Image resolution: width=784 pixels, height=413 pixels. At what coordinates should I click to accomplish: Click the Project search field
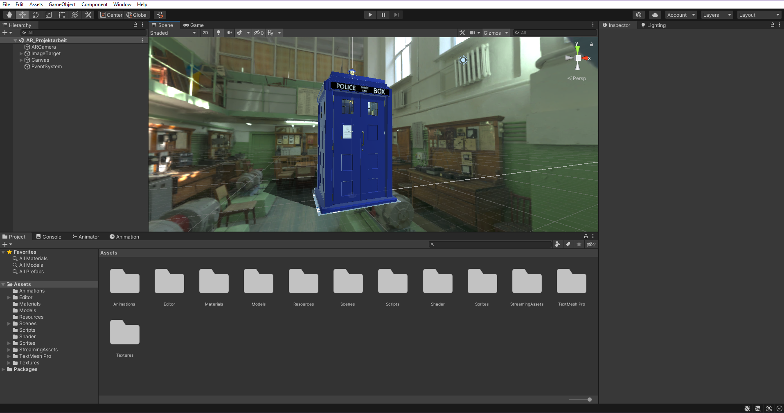tap(490, 244)
